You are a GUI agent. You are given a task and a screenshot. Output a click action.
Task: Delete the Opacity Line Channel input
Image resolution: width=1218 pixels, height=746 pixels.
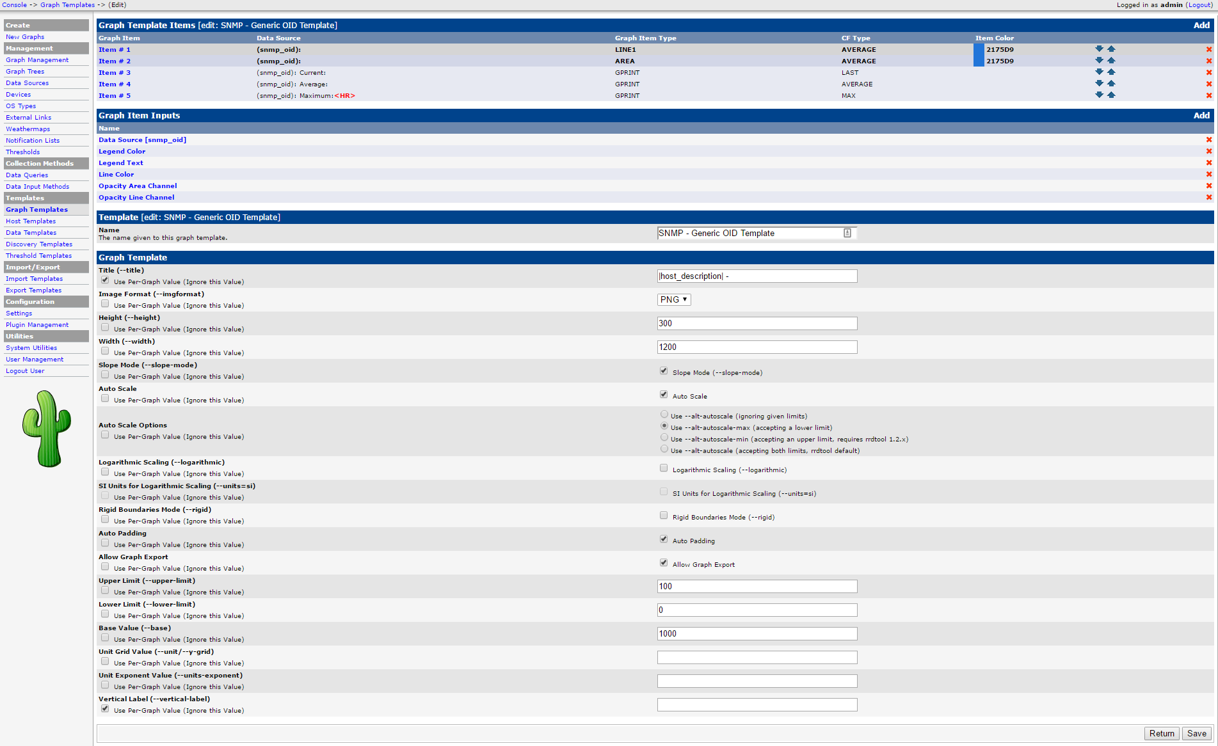point(1209,197)
